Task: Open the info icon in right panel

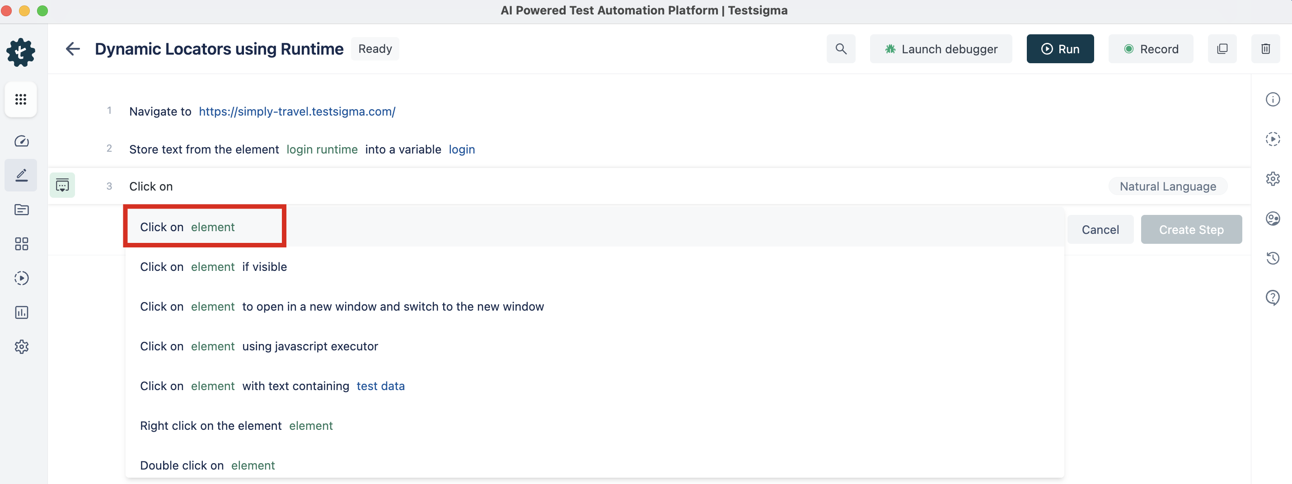Action: 1273,99
